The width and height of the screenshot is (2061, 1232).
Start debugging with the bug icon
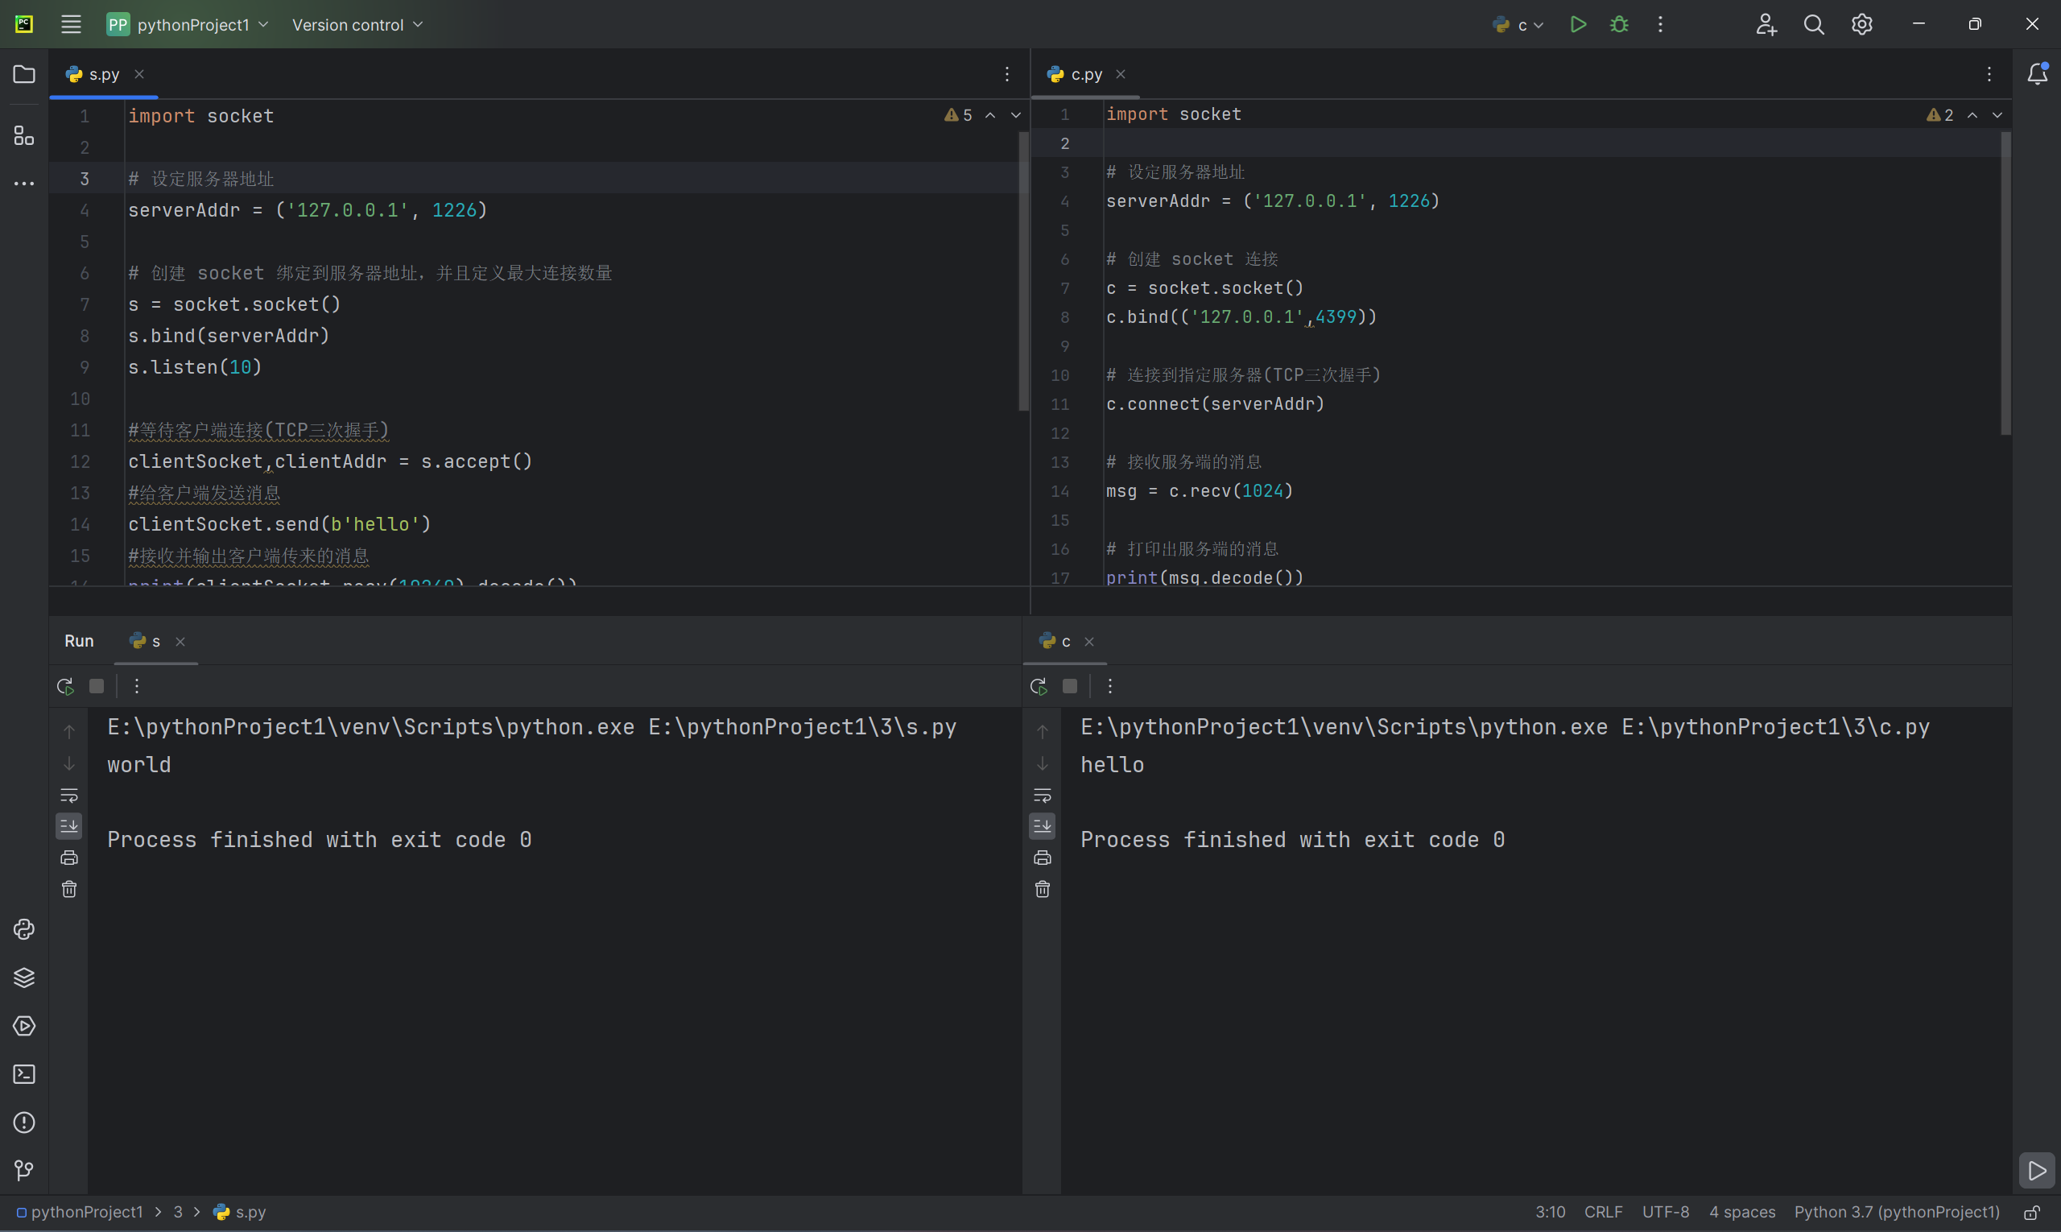(1618, 25)
